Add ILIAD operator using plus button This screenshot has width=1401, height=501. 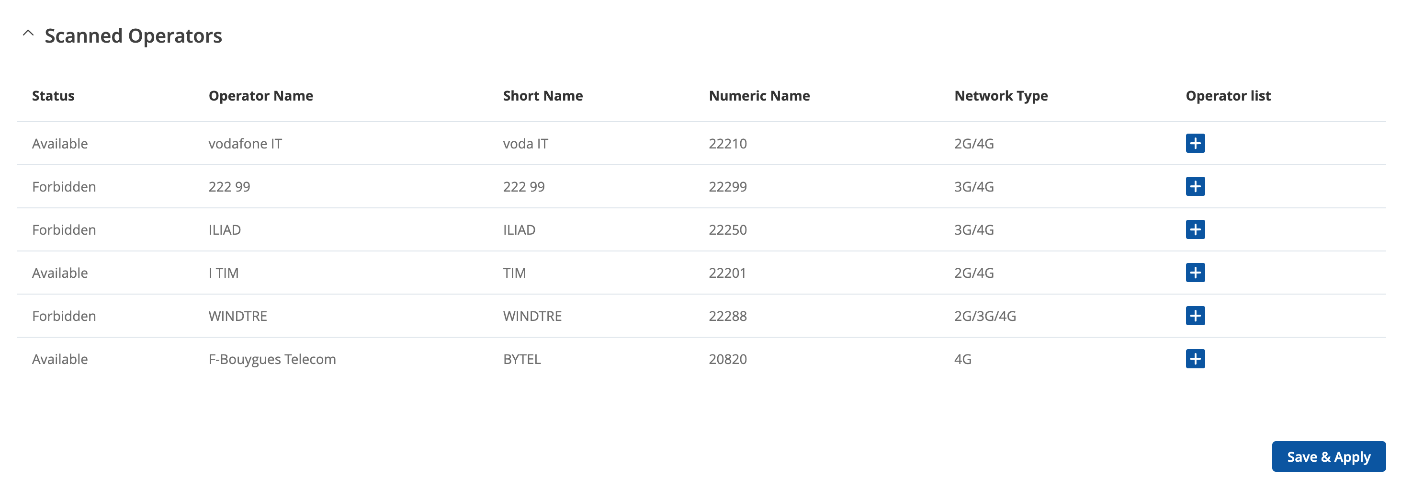[x=1195, y=229]
